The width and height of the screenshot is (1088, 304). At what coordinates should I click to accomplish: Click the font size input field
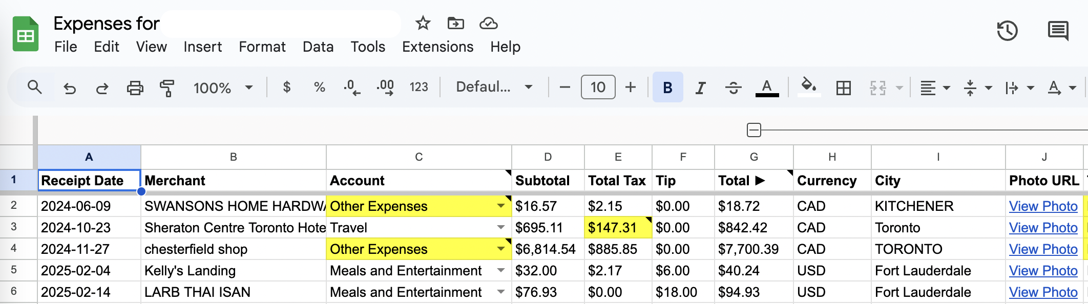pos(598,87)
